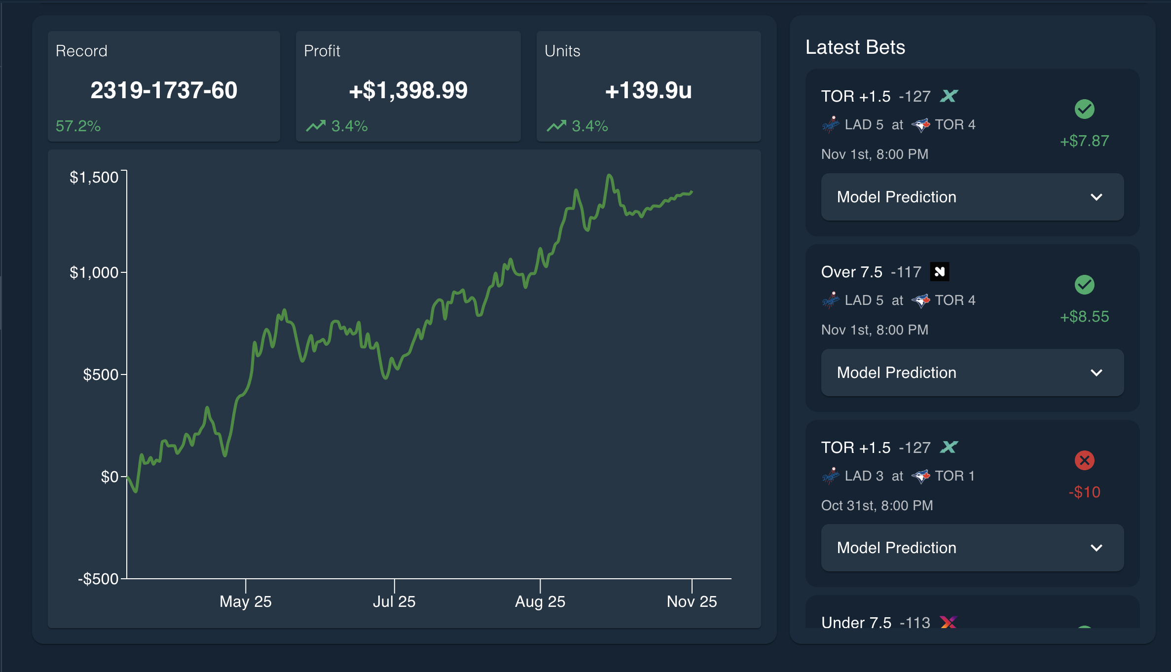Click the sportsbook logo beside Under 7.5 -113
Screen dimensions: 1171x672
(x=949, y=622)
